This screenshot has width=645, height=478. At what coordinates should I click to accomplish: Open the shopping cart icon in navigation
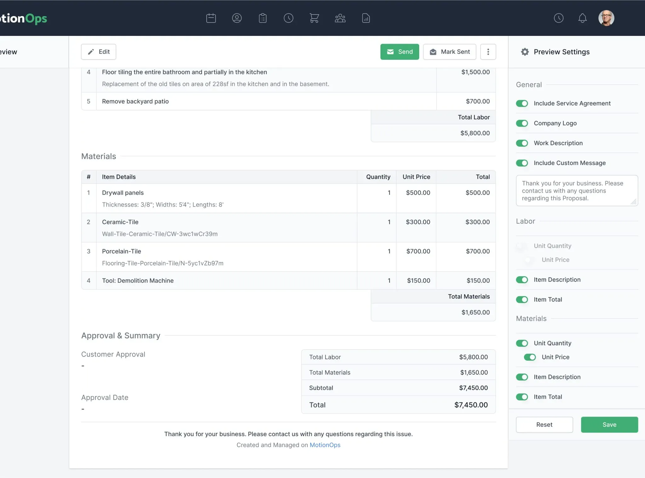314,18
